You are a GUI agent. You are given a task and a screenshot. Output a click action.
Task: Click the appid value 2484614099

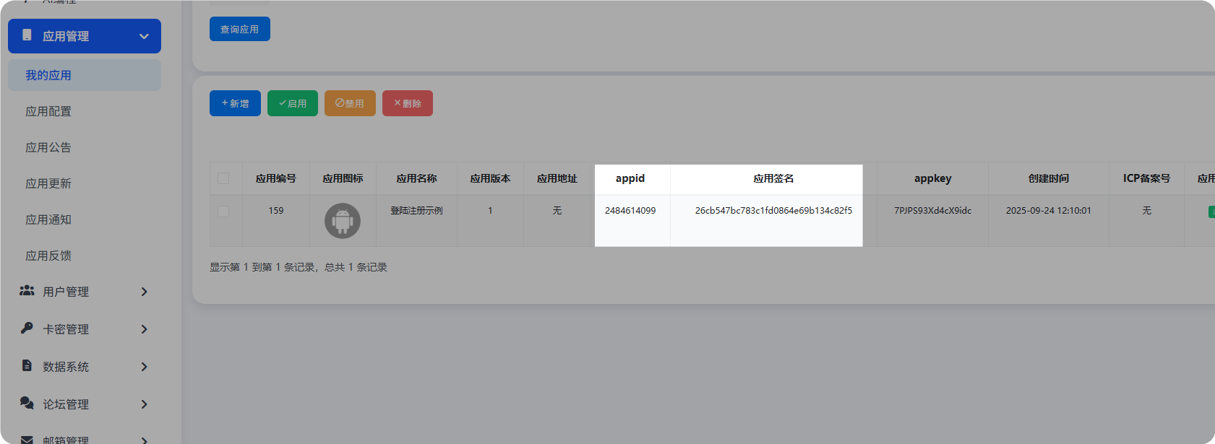630,211
